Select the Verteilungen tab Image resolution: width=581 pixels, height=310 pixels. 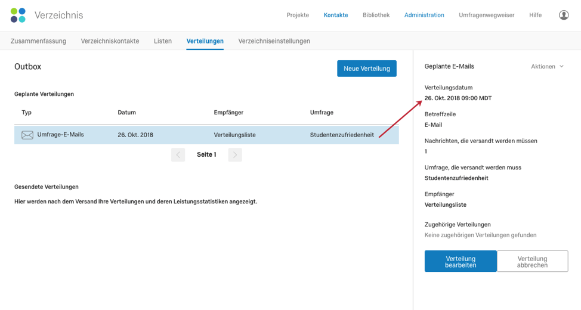pos(205,41)
